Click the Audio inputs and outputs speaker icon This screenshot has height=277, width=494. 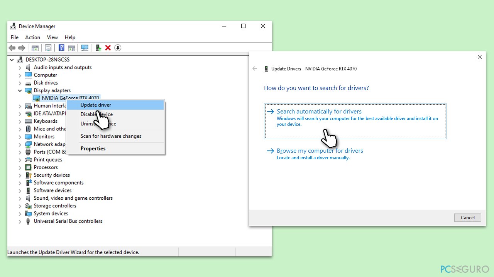(x=28, y=67)
